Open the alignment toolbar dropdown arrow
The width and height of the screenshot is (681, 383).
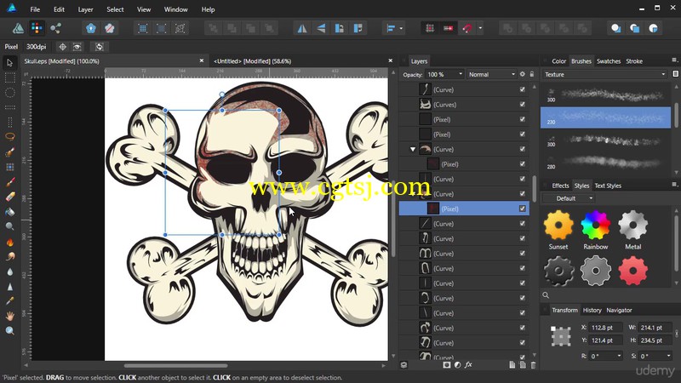point(401,29)
